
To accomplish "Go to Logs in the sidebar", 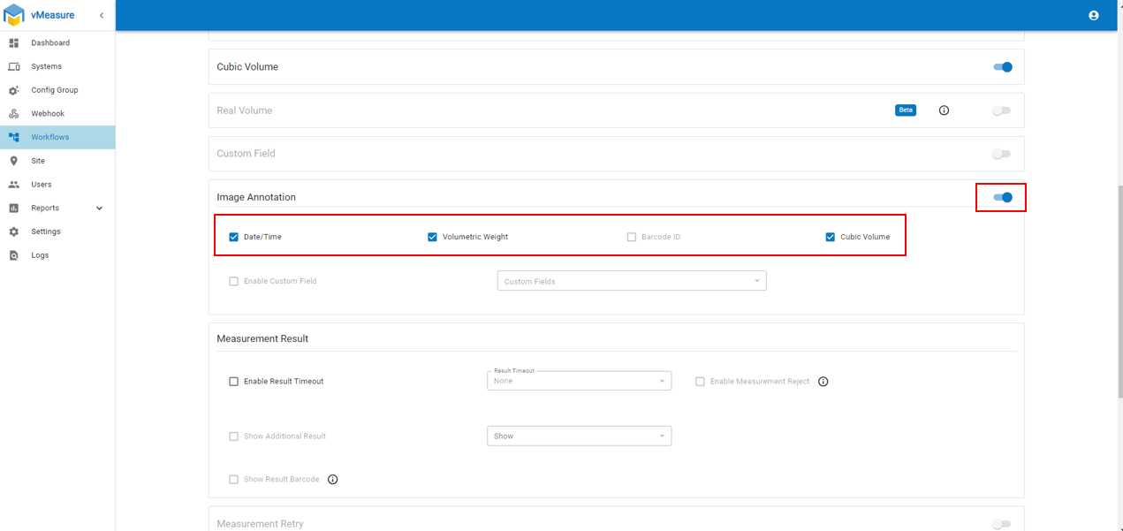I will (x=40, y=255).
